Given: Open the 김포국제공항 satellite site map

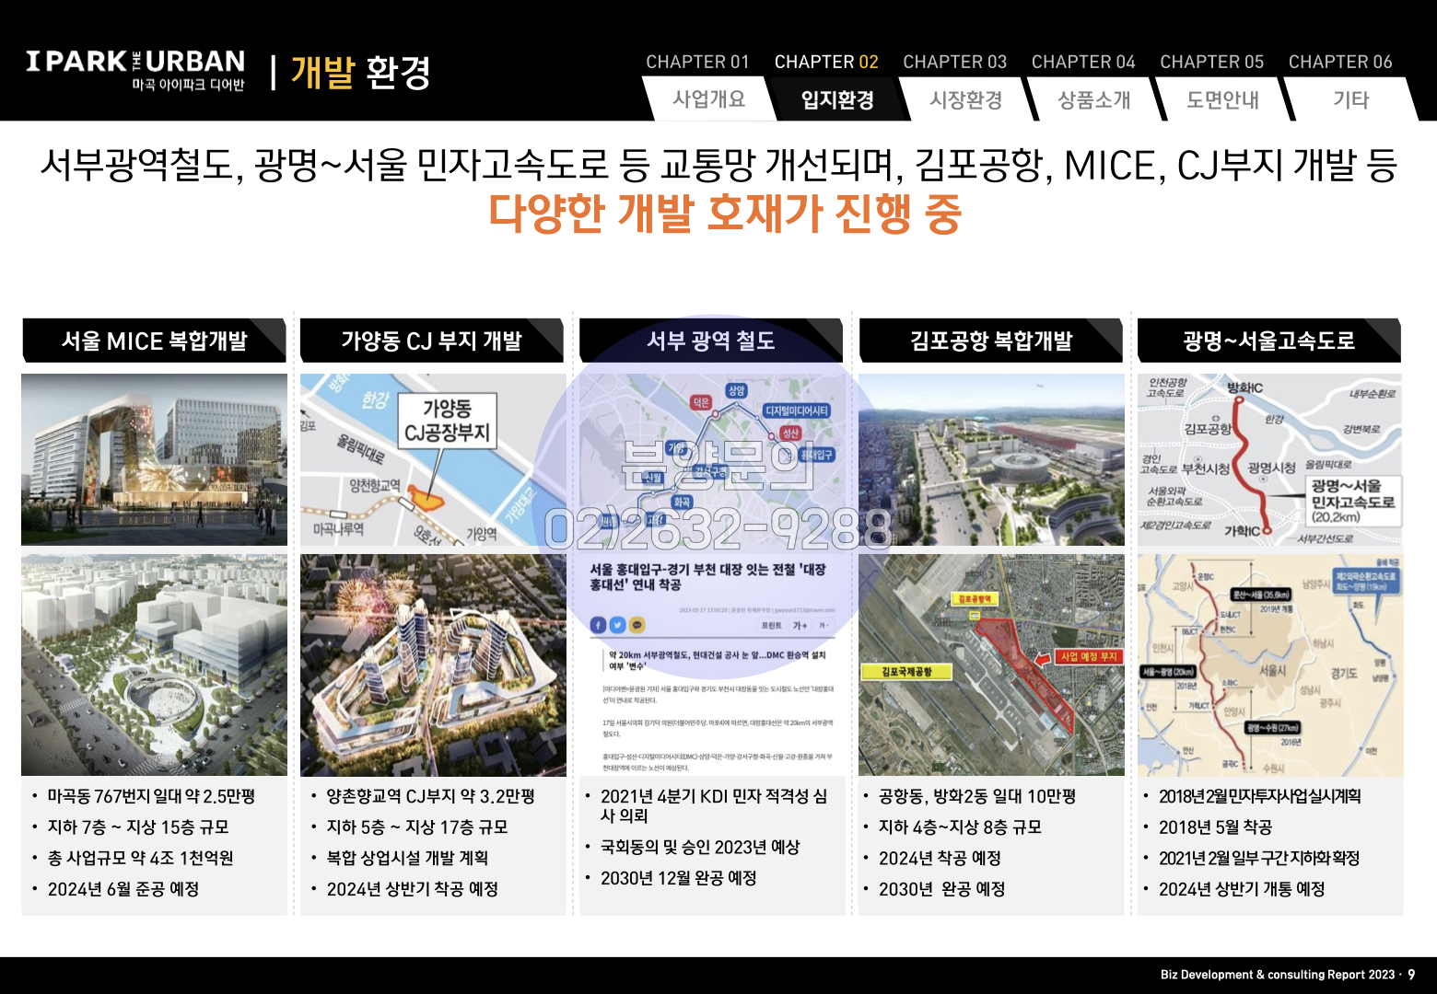Looking at the screenshot, I should tap(991, 665).
